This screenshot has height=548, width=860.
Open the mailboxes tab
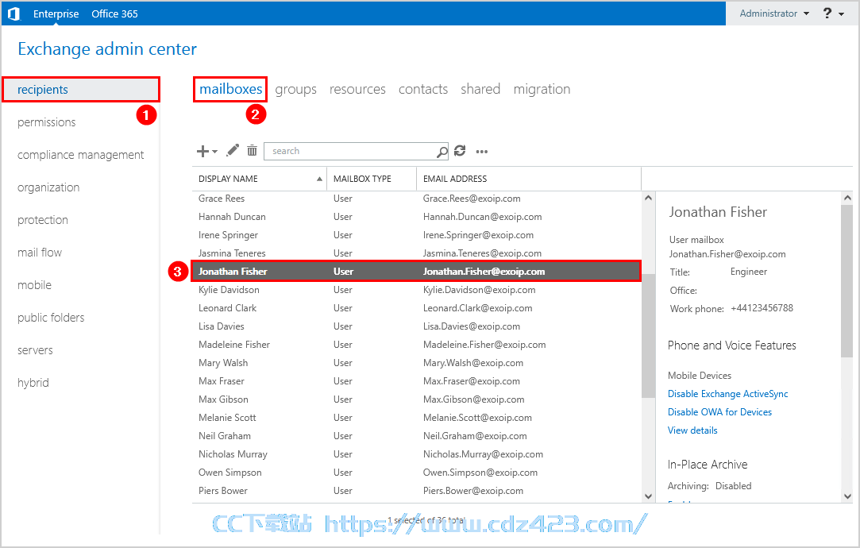231,89
